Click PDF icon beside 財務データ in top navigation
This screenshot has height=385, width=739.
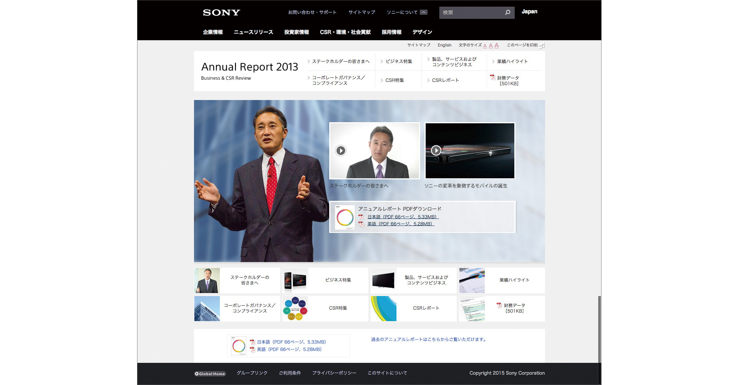pyautogui.click(x=493, y=77)
